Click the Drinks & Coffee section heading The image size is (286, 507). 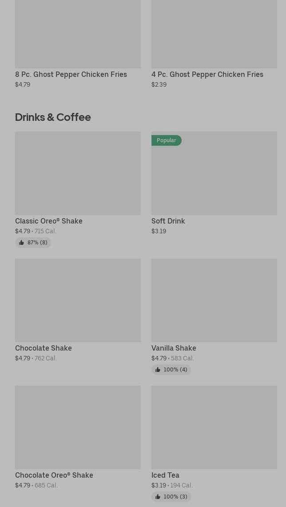coord(53,117)
